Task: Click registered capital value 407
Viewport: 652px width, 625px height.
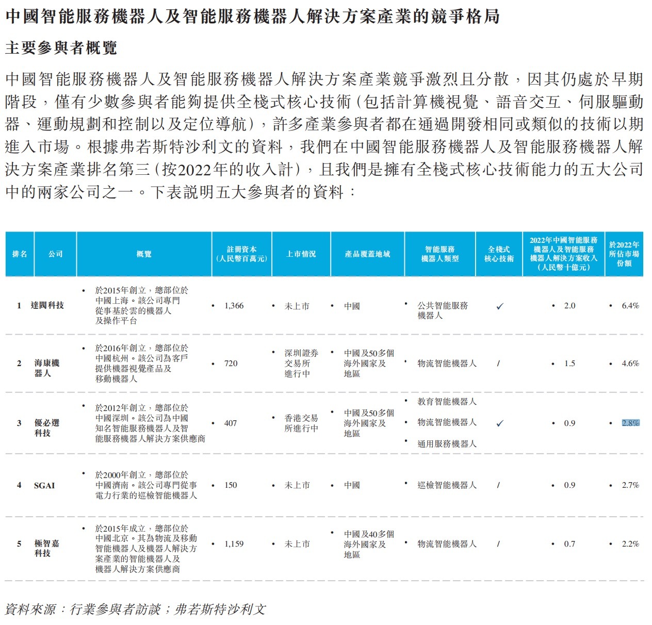Action: (231, 423)
